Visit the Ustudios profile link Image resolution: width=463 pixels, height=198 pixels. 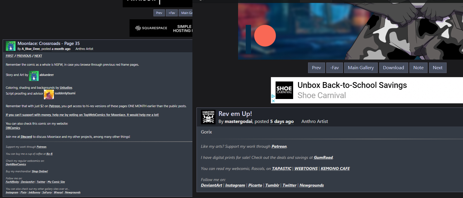(x=66, y=88)
